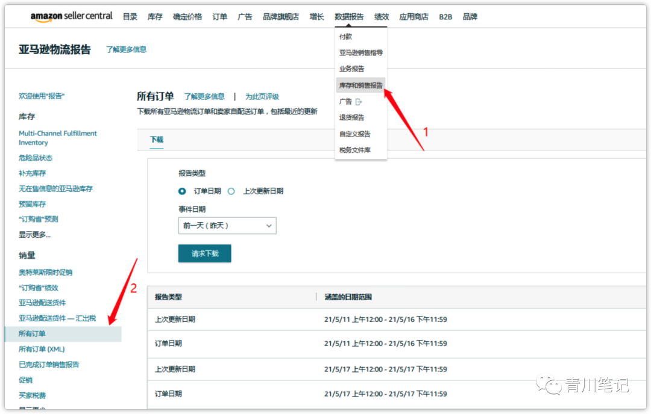Open 亚马逊配送货件 — 汇出税 sidebar link
Image resolution: width=651 pixels, height=414 pixels.
[57, 318]
